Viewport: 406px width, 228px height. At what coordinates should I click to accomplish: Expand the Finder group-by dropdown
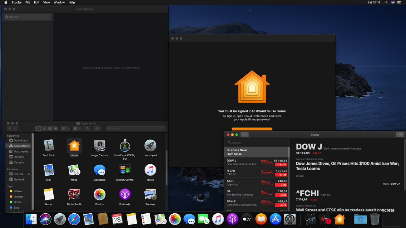click(x=65, y=129)
